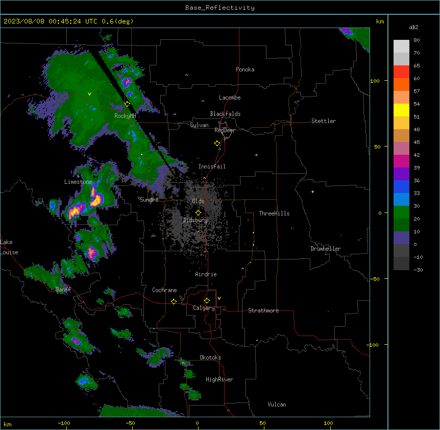Click the Strathmore label

click(263, 310)
